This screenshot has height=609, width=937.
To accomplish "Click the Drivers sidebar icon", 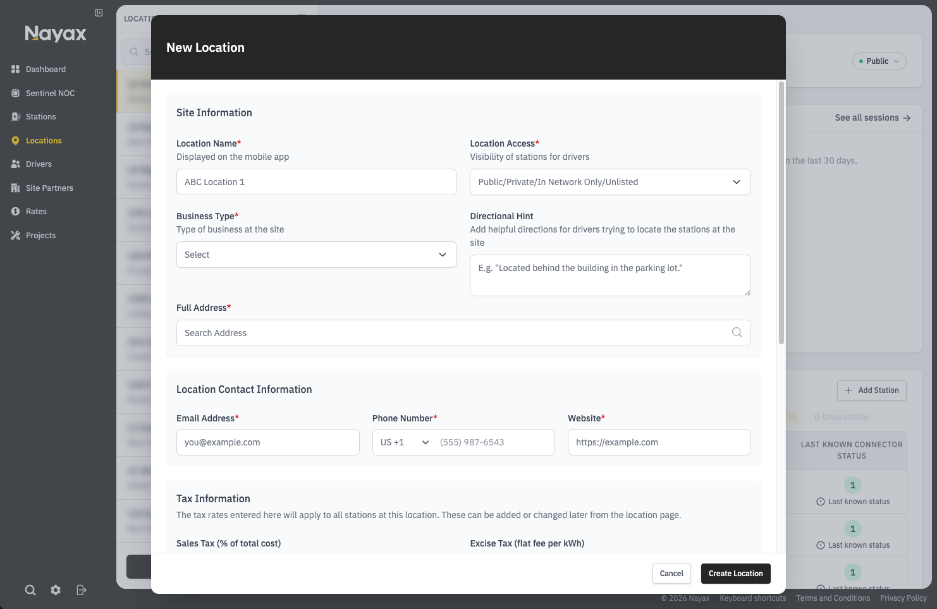I will click(x=16, y=164).
